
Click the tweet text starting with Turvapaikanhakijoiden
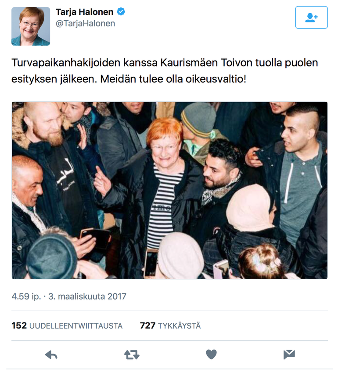point(165,71)
